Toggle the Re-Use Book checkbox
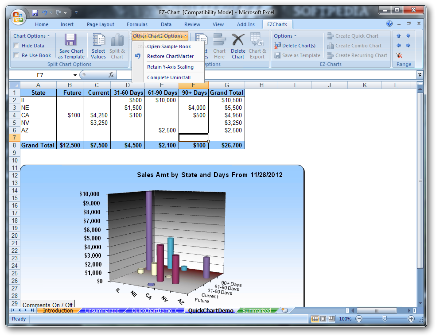Image resolution: width=436 pixels, height=336 pixels. [16, 55]
